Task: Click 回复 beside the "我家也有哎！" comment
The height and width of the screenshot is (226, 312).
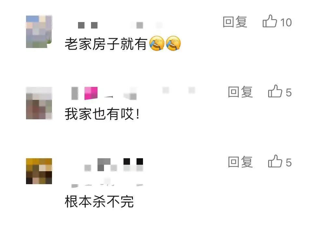Action: (x=240, y=92)
